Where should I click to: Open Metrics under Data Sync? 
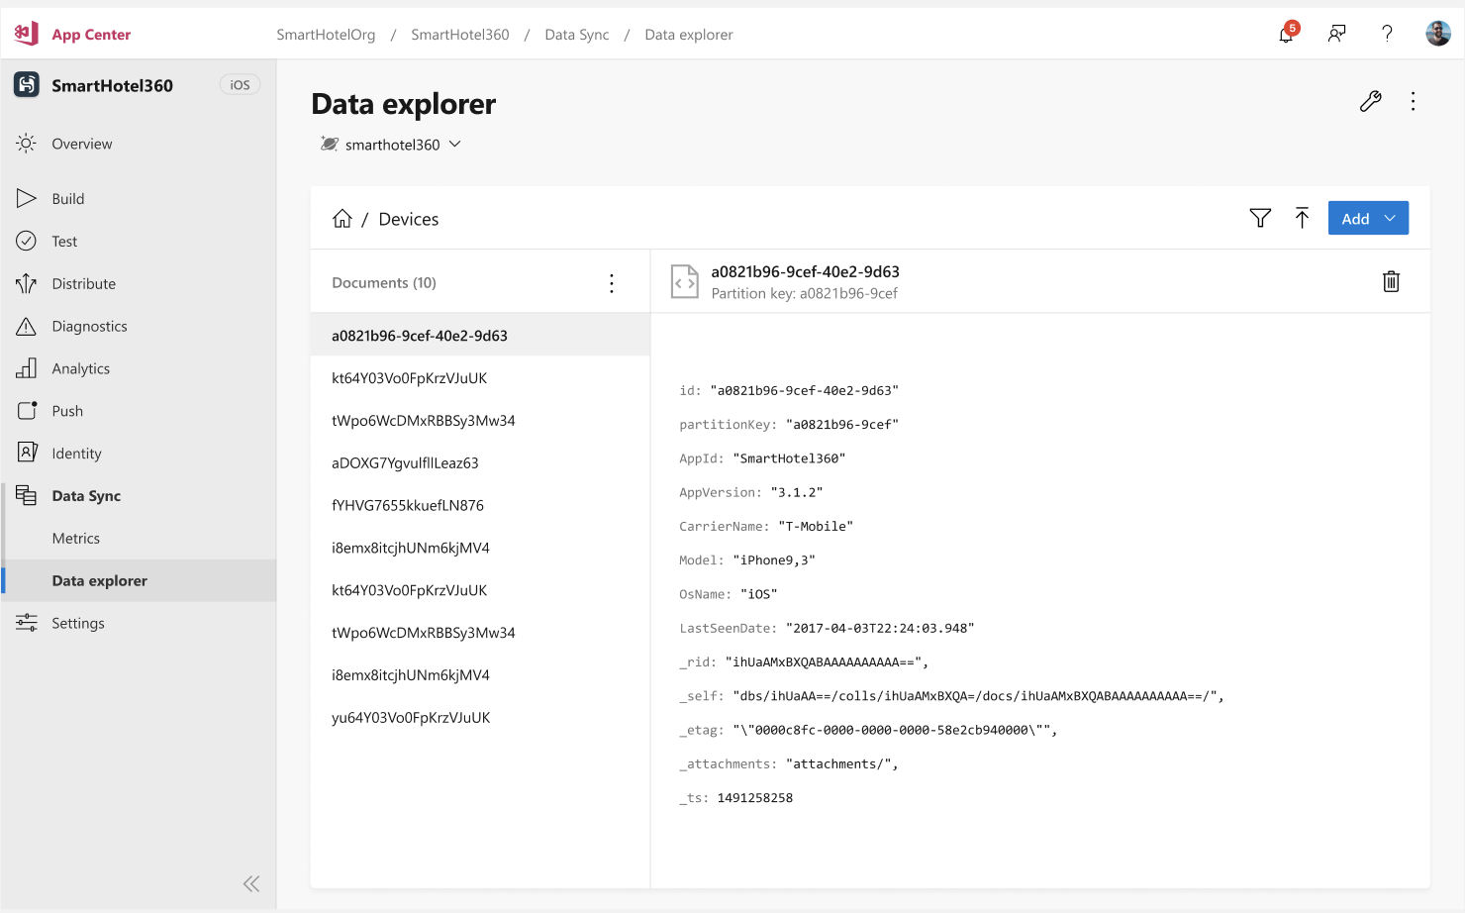pyautogui.click(x=139, y=539)
